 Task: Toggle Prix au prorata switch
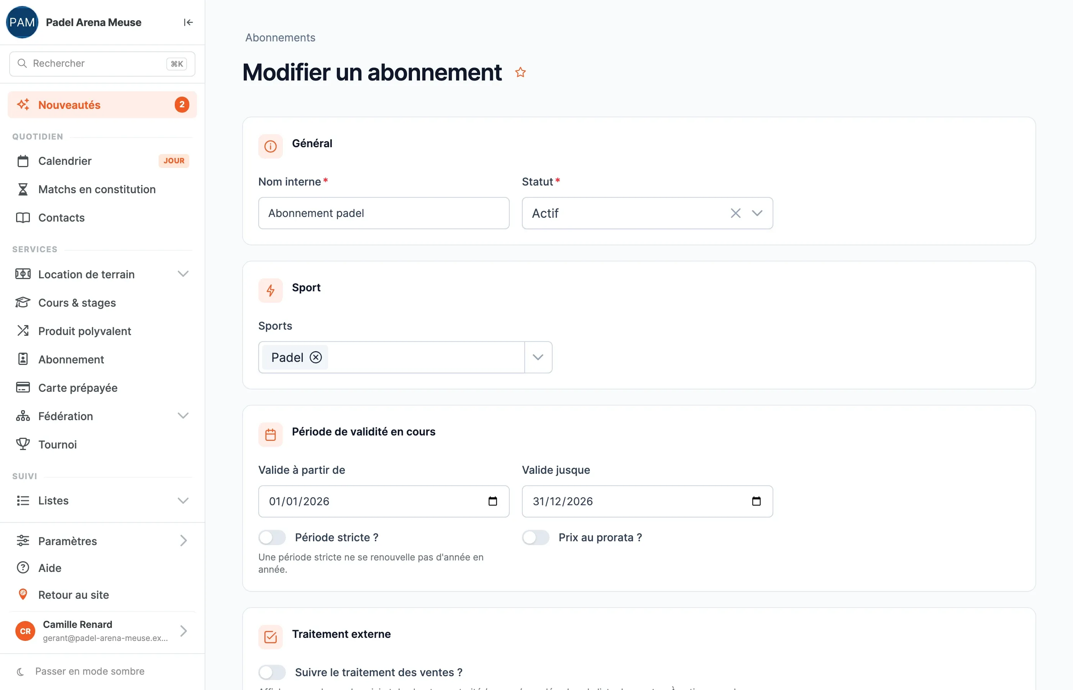click(536, 537)
